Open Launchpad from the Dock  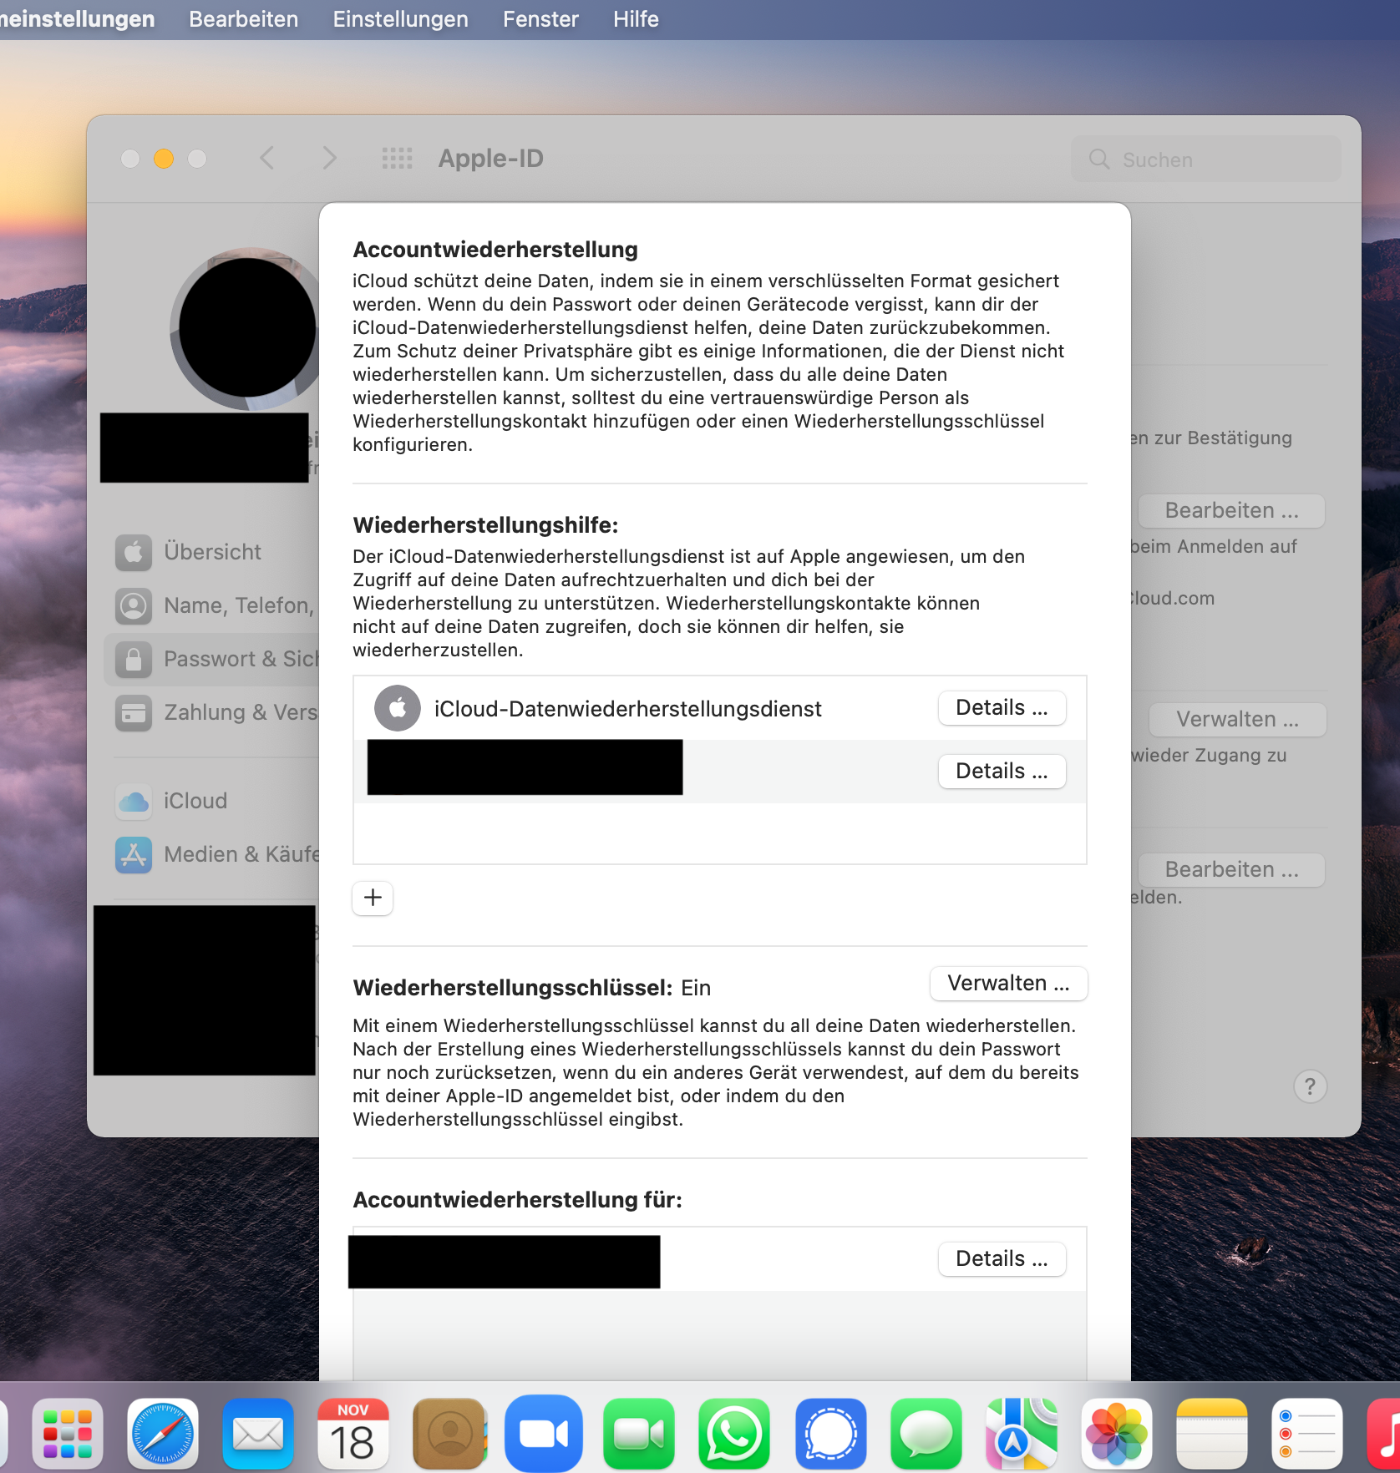68,1434
